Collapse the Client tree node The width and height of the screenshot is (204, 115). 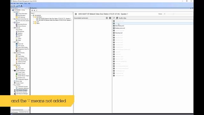(x=13, y=42)
